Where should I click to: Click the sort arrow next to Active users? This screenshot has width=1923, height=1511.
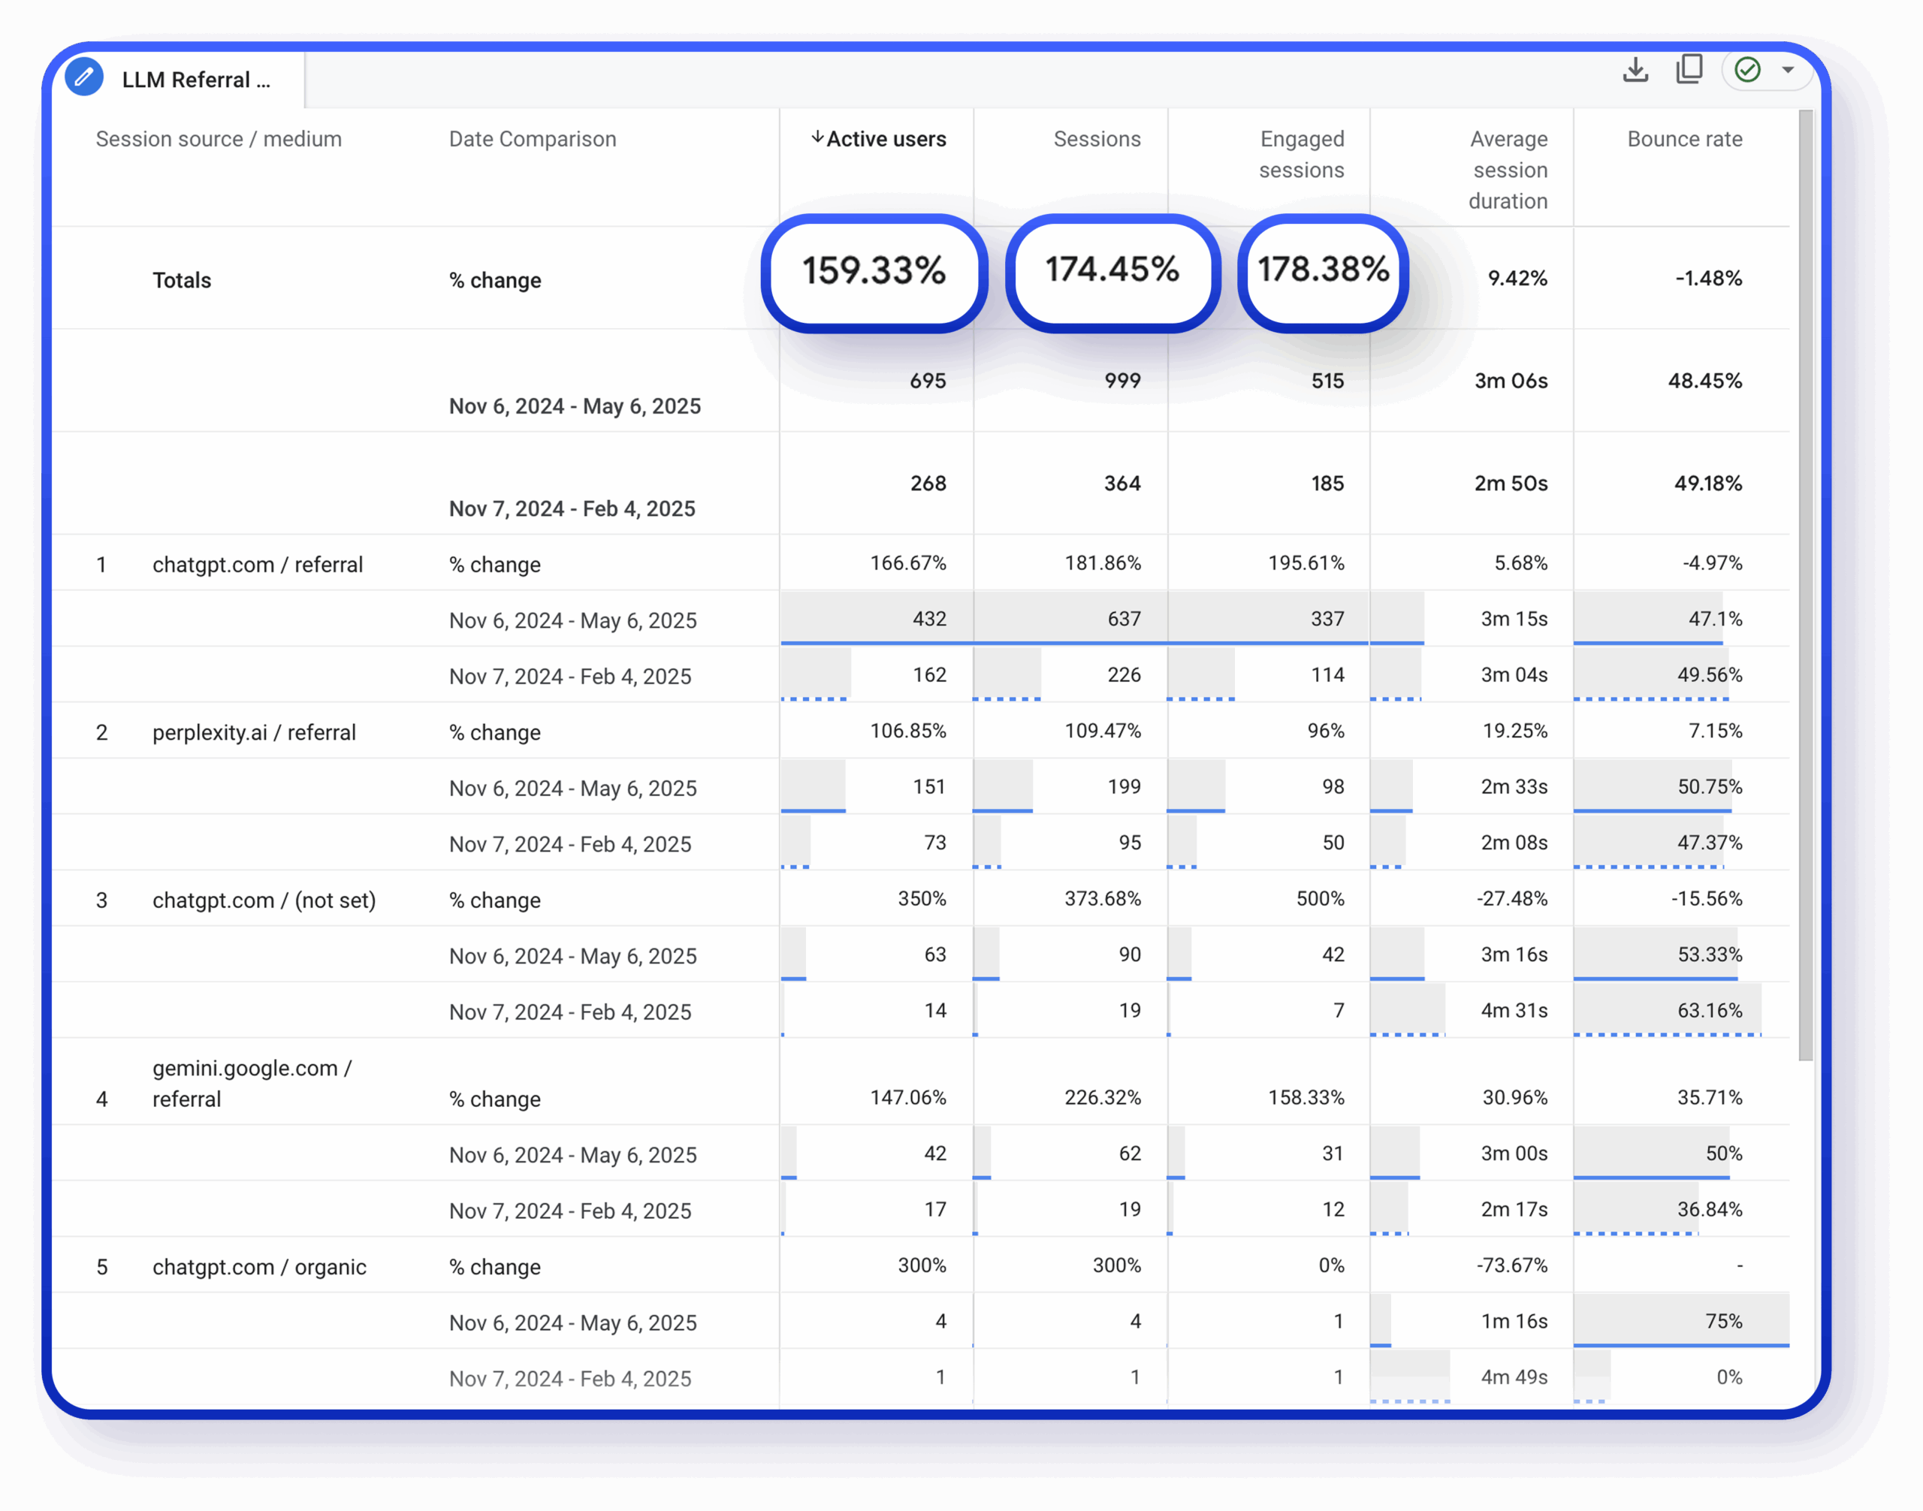pos(817,137)
